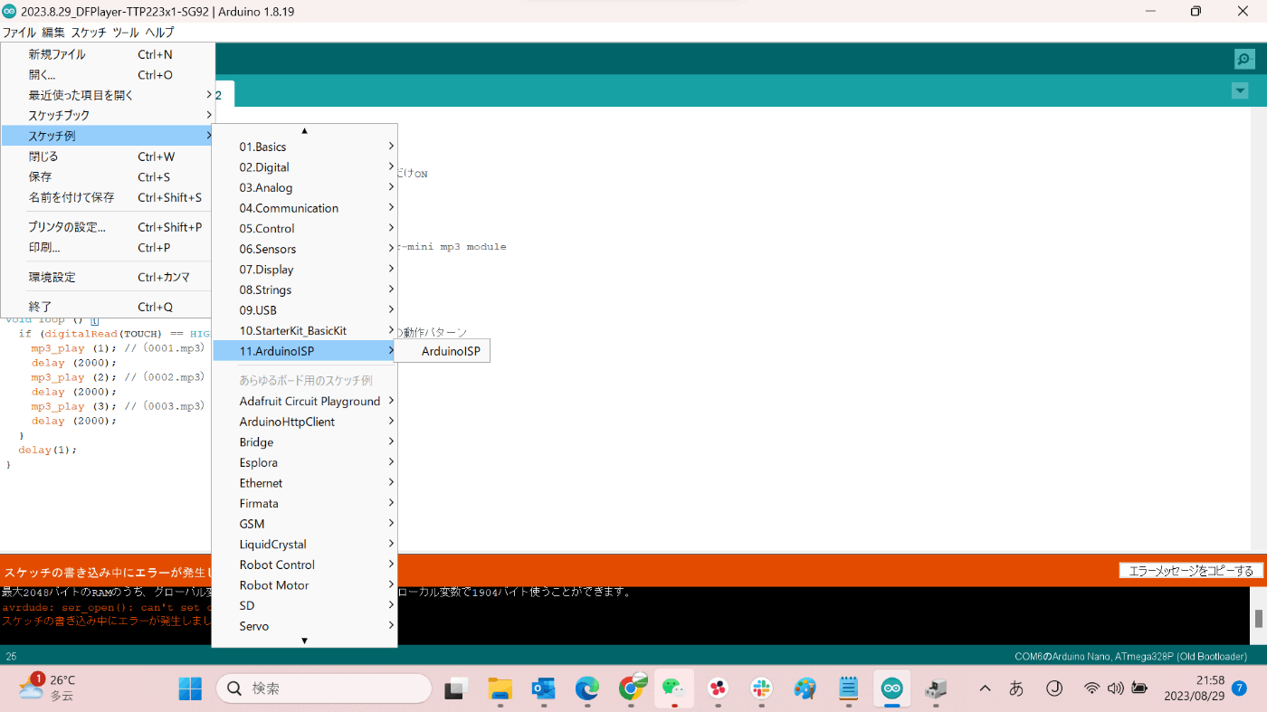The width and height of the screenshot is (1267, 712).
Task: Expand the GSM library examples
Action: (304, 524)
